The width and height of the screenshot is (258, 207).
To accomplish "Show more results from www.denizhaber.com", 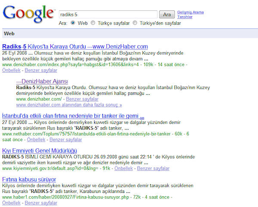I will pos(69,105).
